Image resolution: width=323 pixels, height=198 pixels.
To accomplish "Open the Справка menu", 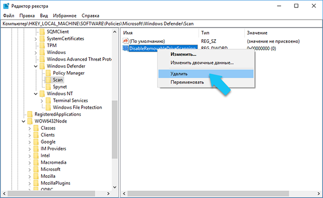I will 91,16.
